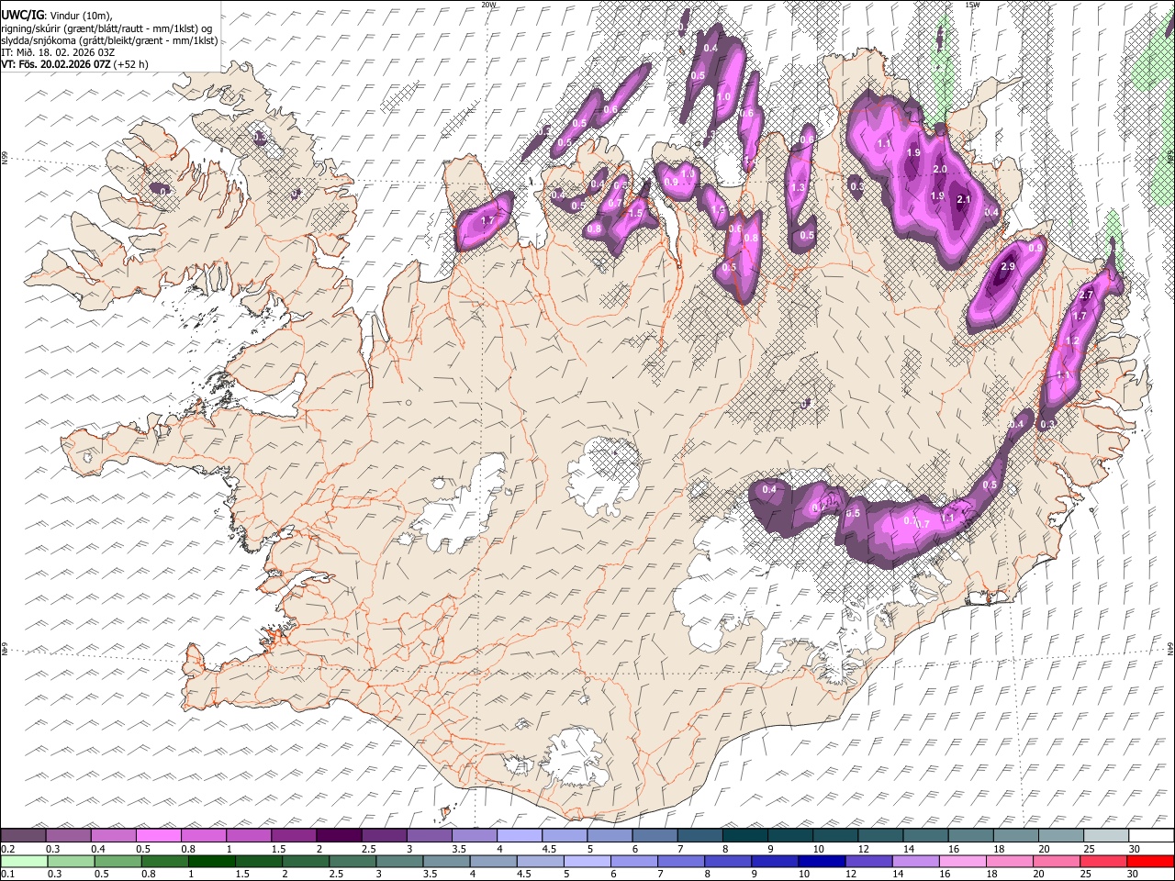Click the '2.7' snowfall value on the east coast
This screenshot has width=1175, height=881.
(1086, 295)
